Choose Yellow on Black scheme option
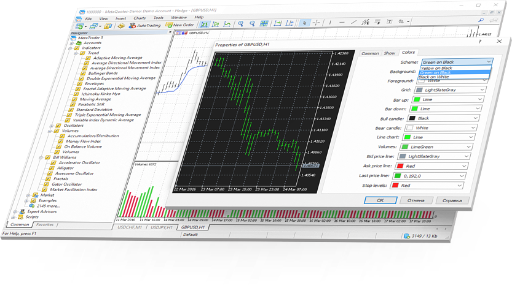The height and width of the screenshot is (288, 512). [x=455, y=68]
